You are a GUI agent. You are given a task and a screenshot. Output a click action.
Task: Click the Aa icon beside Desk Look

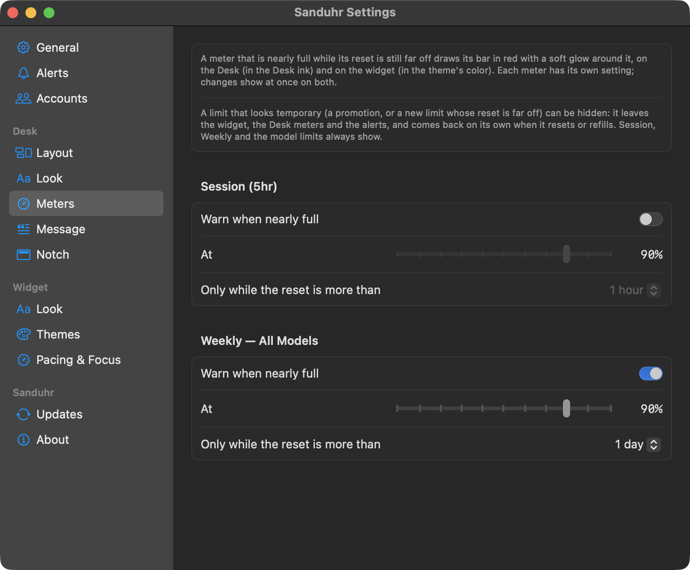(23, 178)
